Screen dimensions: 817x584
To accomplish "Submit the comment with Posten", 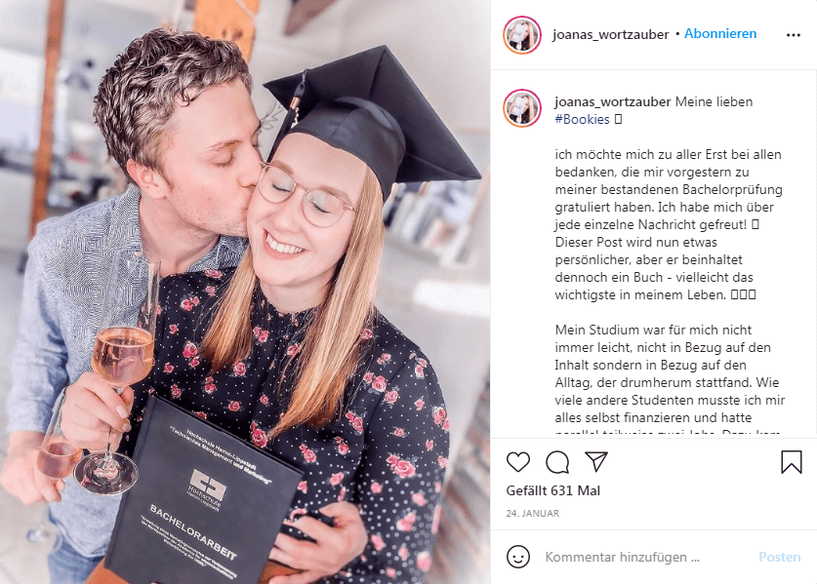I will (779, 557).
